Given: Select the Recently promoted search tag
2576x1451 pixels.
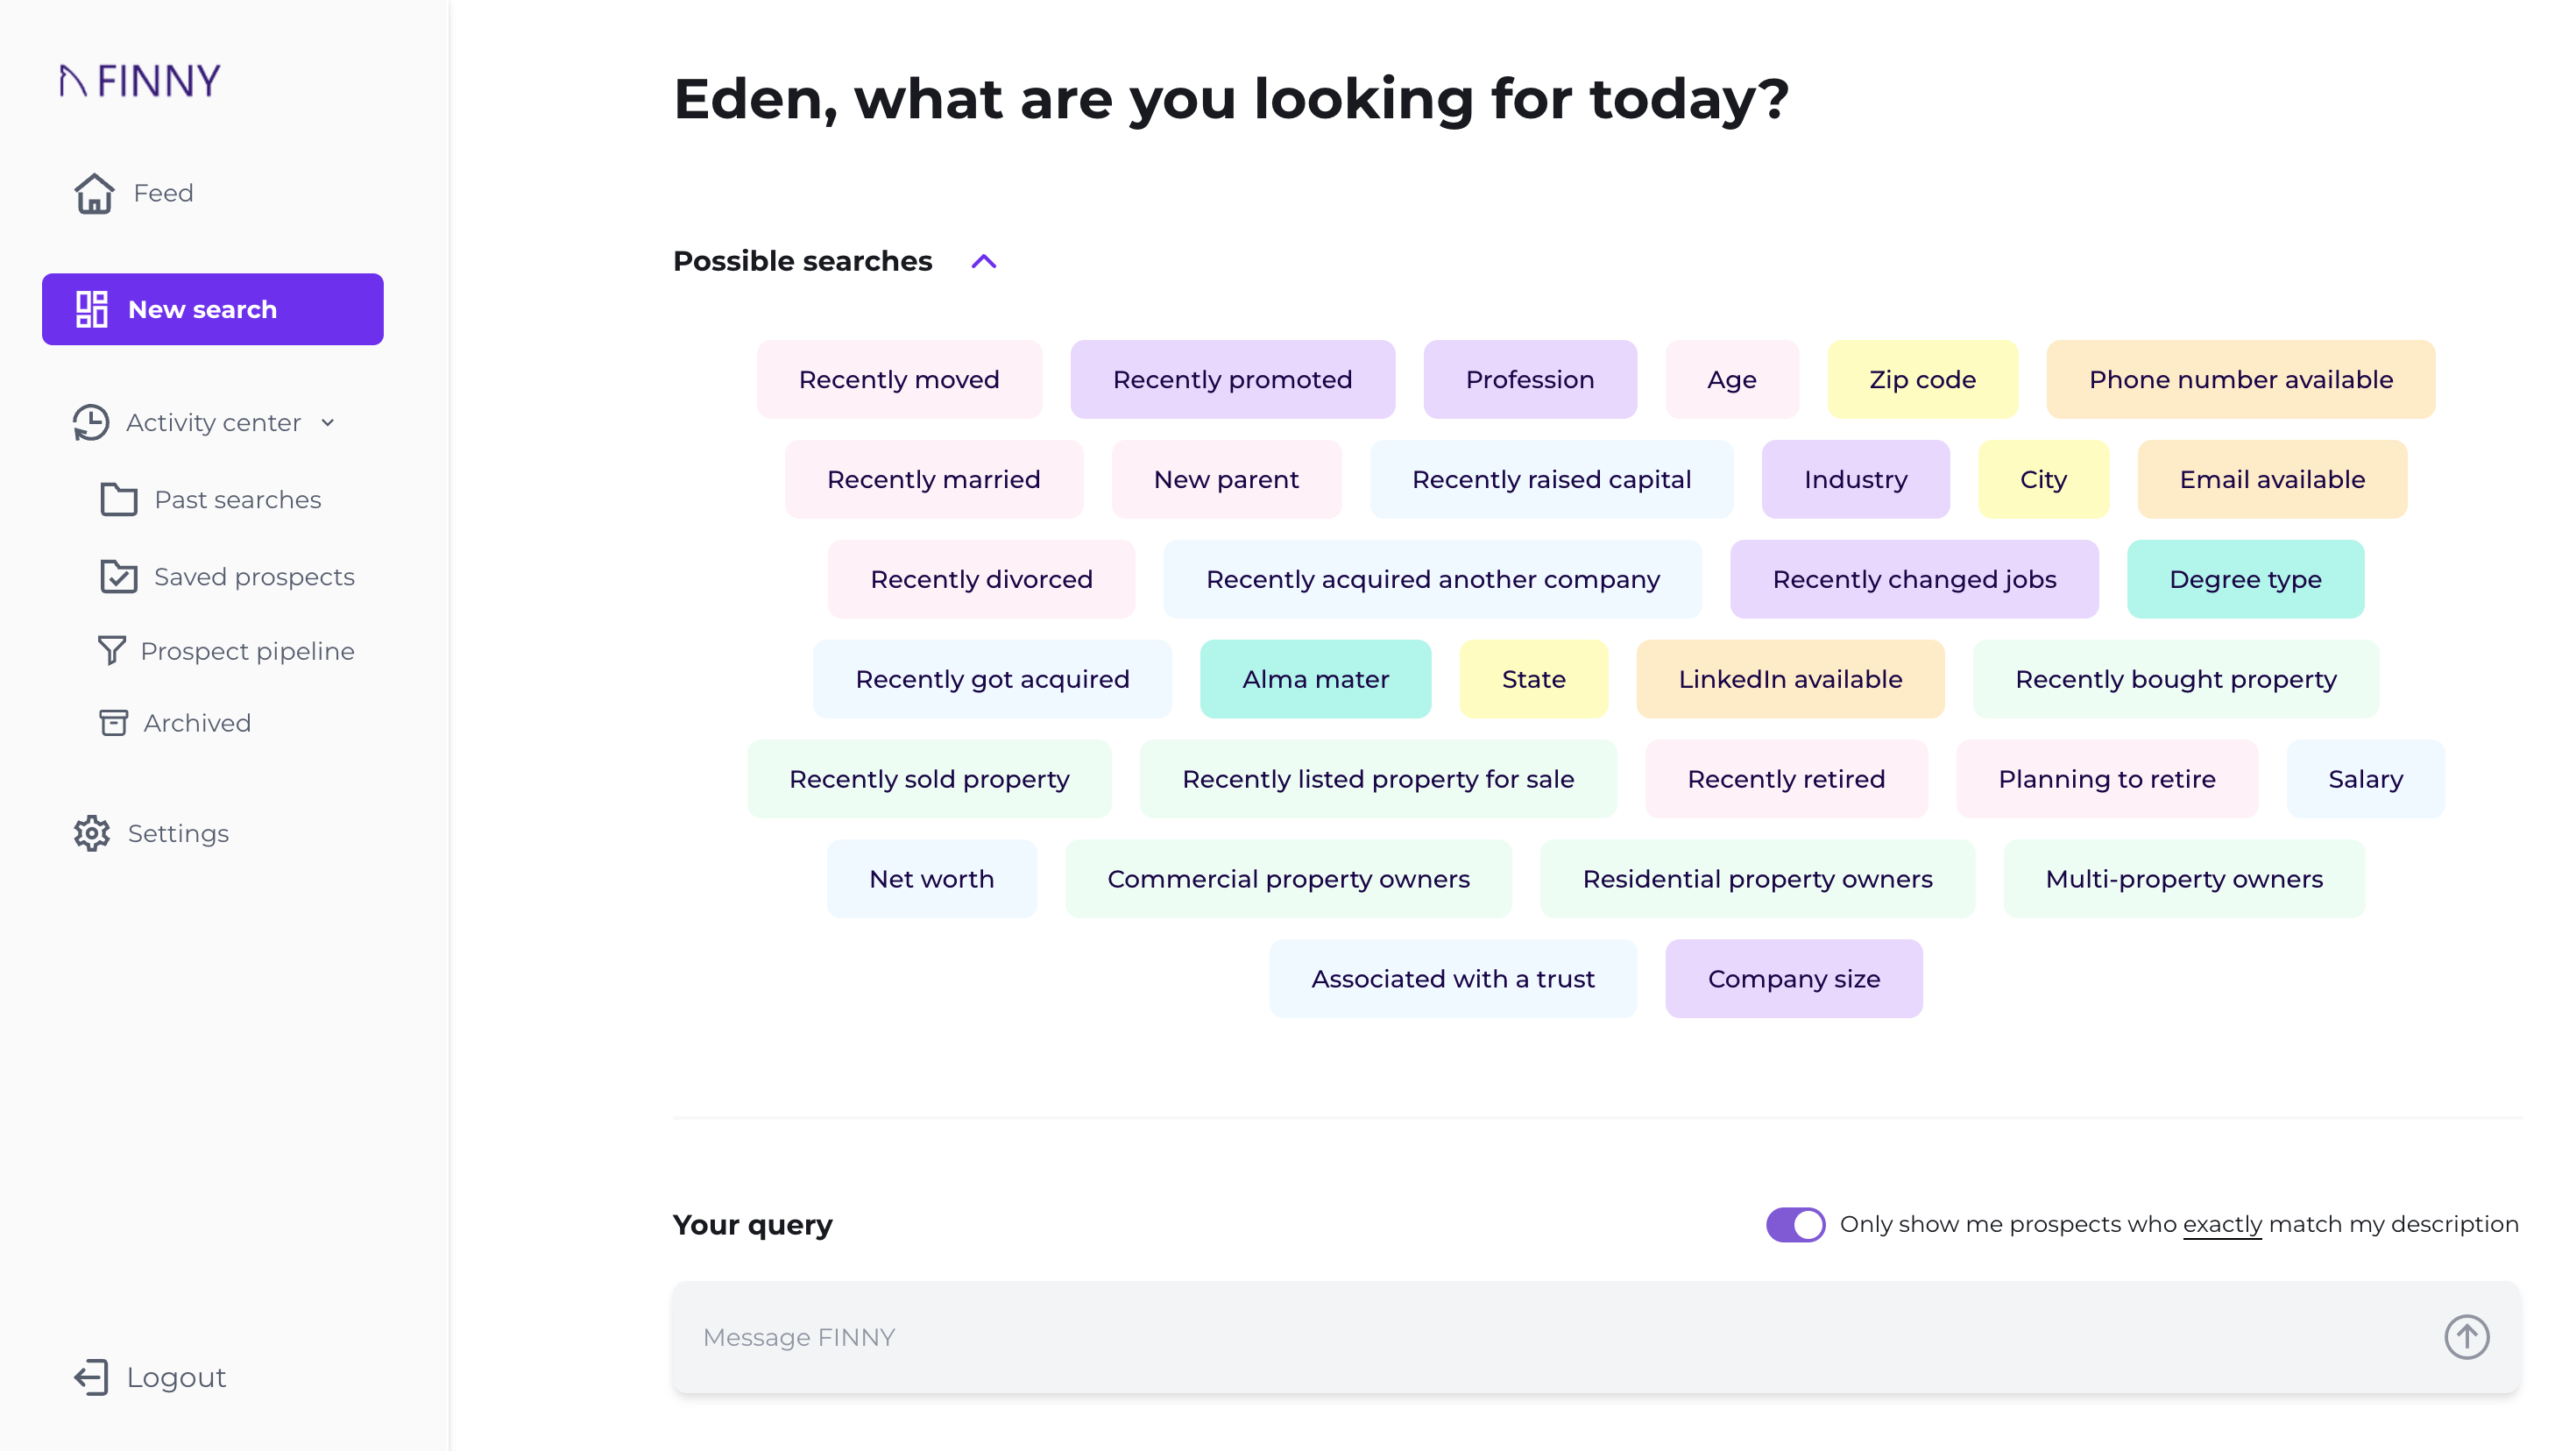Looking at the screenshot, I should pyautogui.click(x=1231, y=379).
